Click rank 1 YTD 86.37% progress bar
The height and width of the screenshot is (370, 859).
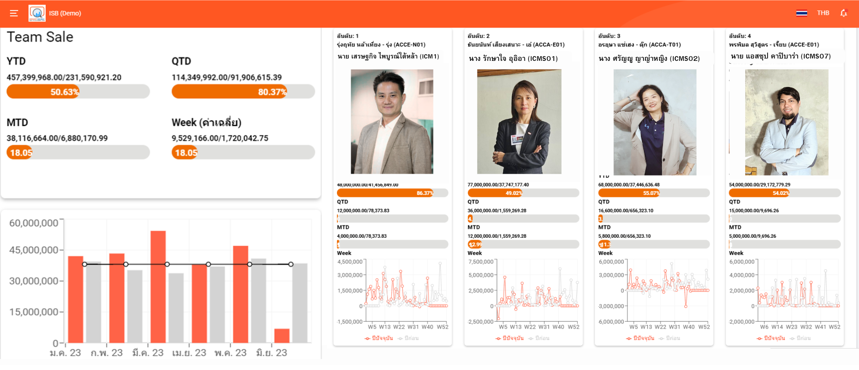pyautogui.click(x=392, y=193)
